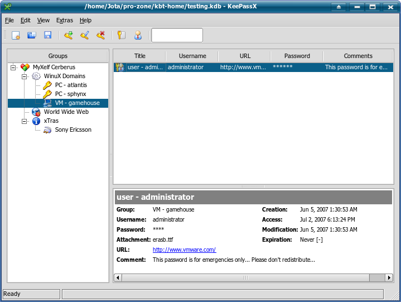Screen dimensions: 401x302
Task: Click the key icon beside PC - sphynx
Action: [x=47, y=94]
